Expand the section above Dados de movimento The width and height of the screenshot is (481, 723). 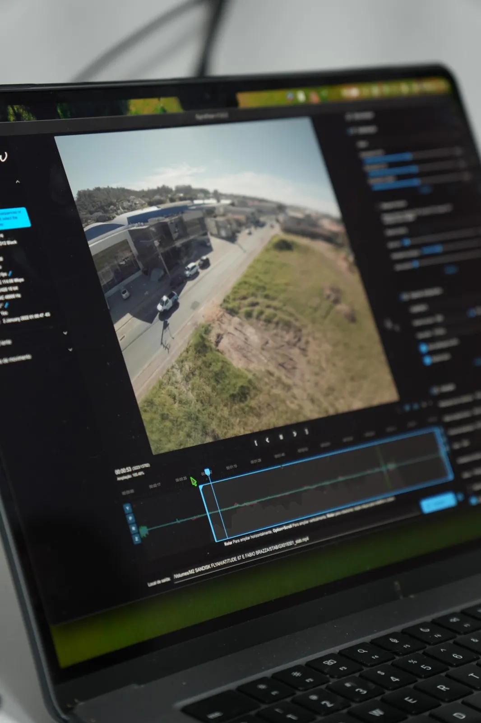pyautogui.click(x=65, y=333)
